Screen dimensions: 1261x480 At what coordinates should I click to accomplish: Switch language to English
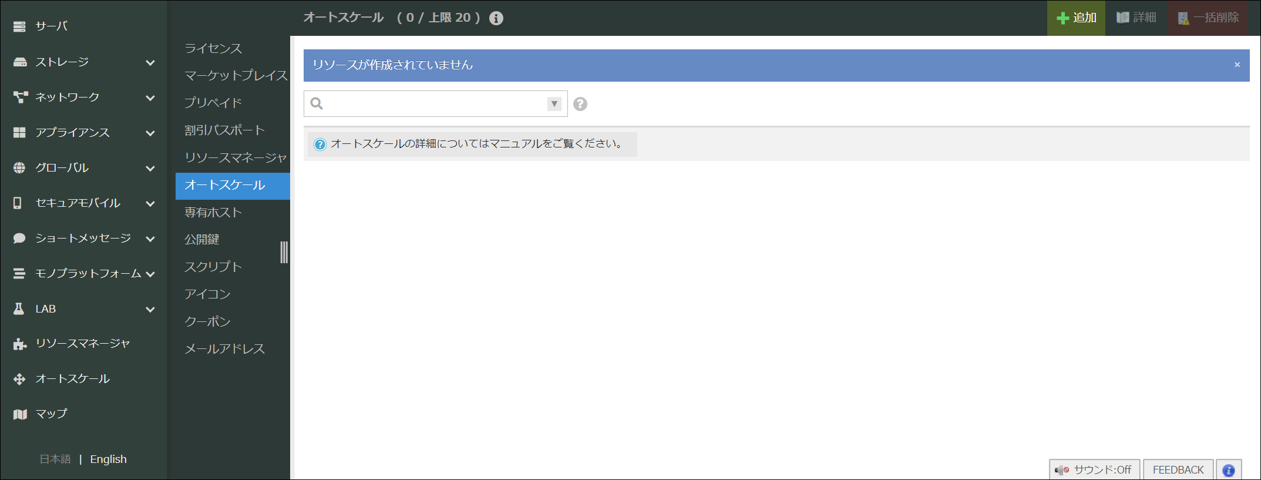click(x=108, y=459)
